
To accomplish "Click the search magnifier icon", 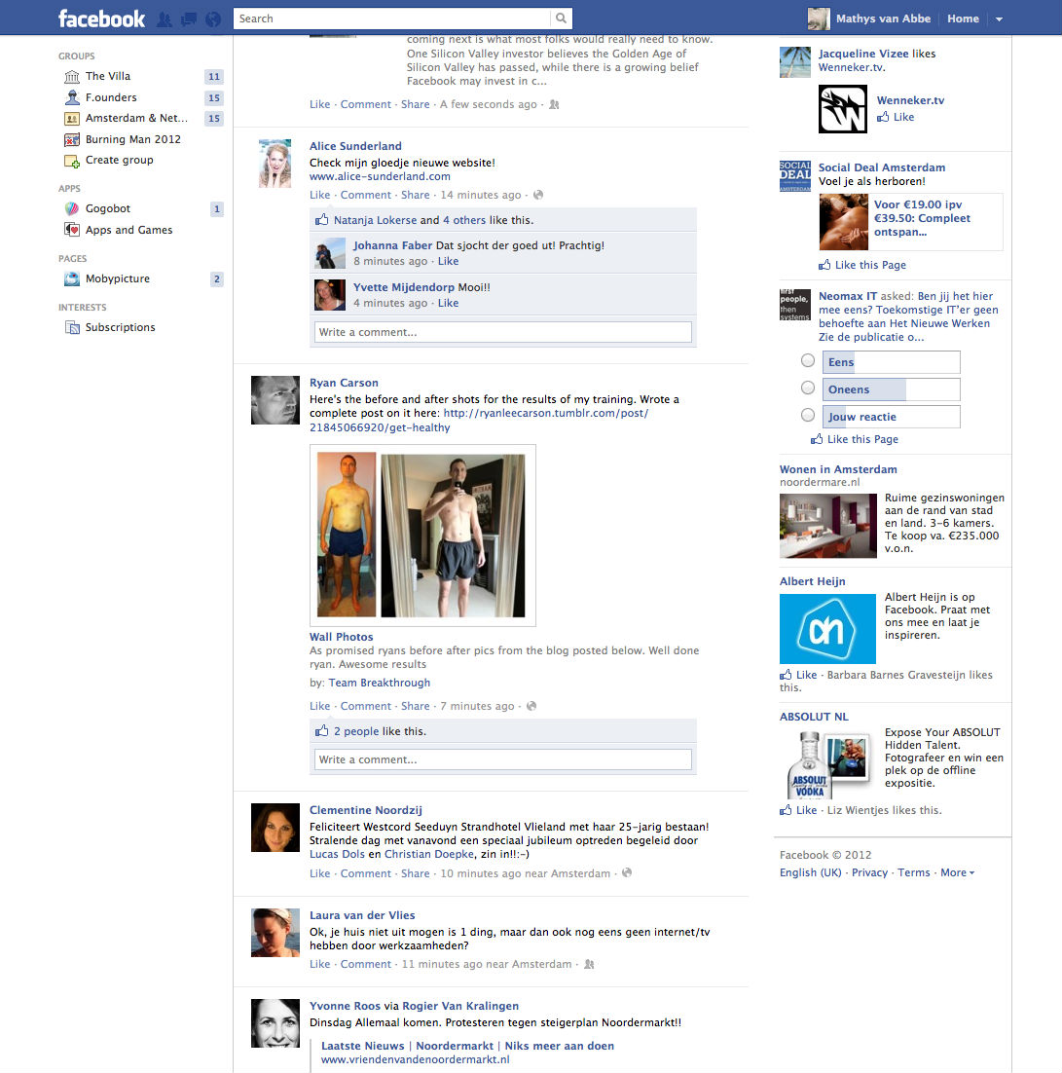I will pos(561,18).
